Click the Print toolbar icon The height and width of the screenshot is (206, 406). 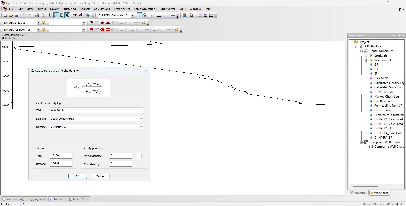coord(37,15)
